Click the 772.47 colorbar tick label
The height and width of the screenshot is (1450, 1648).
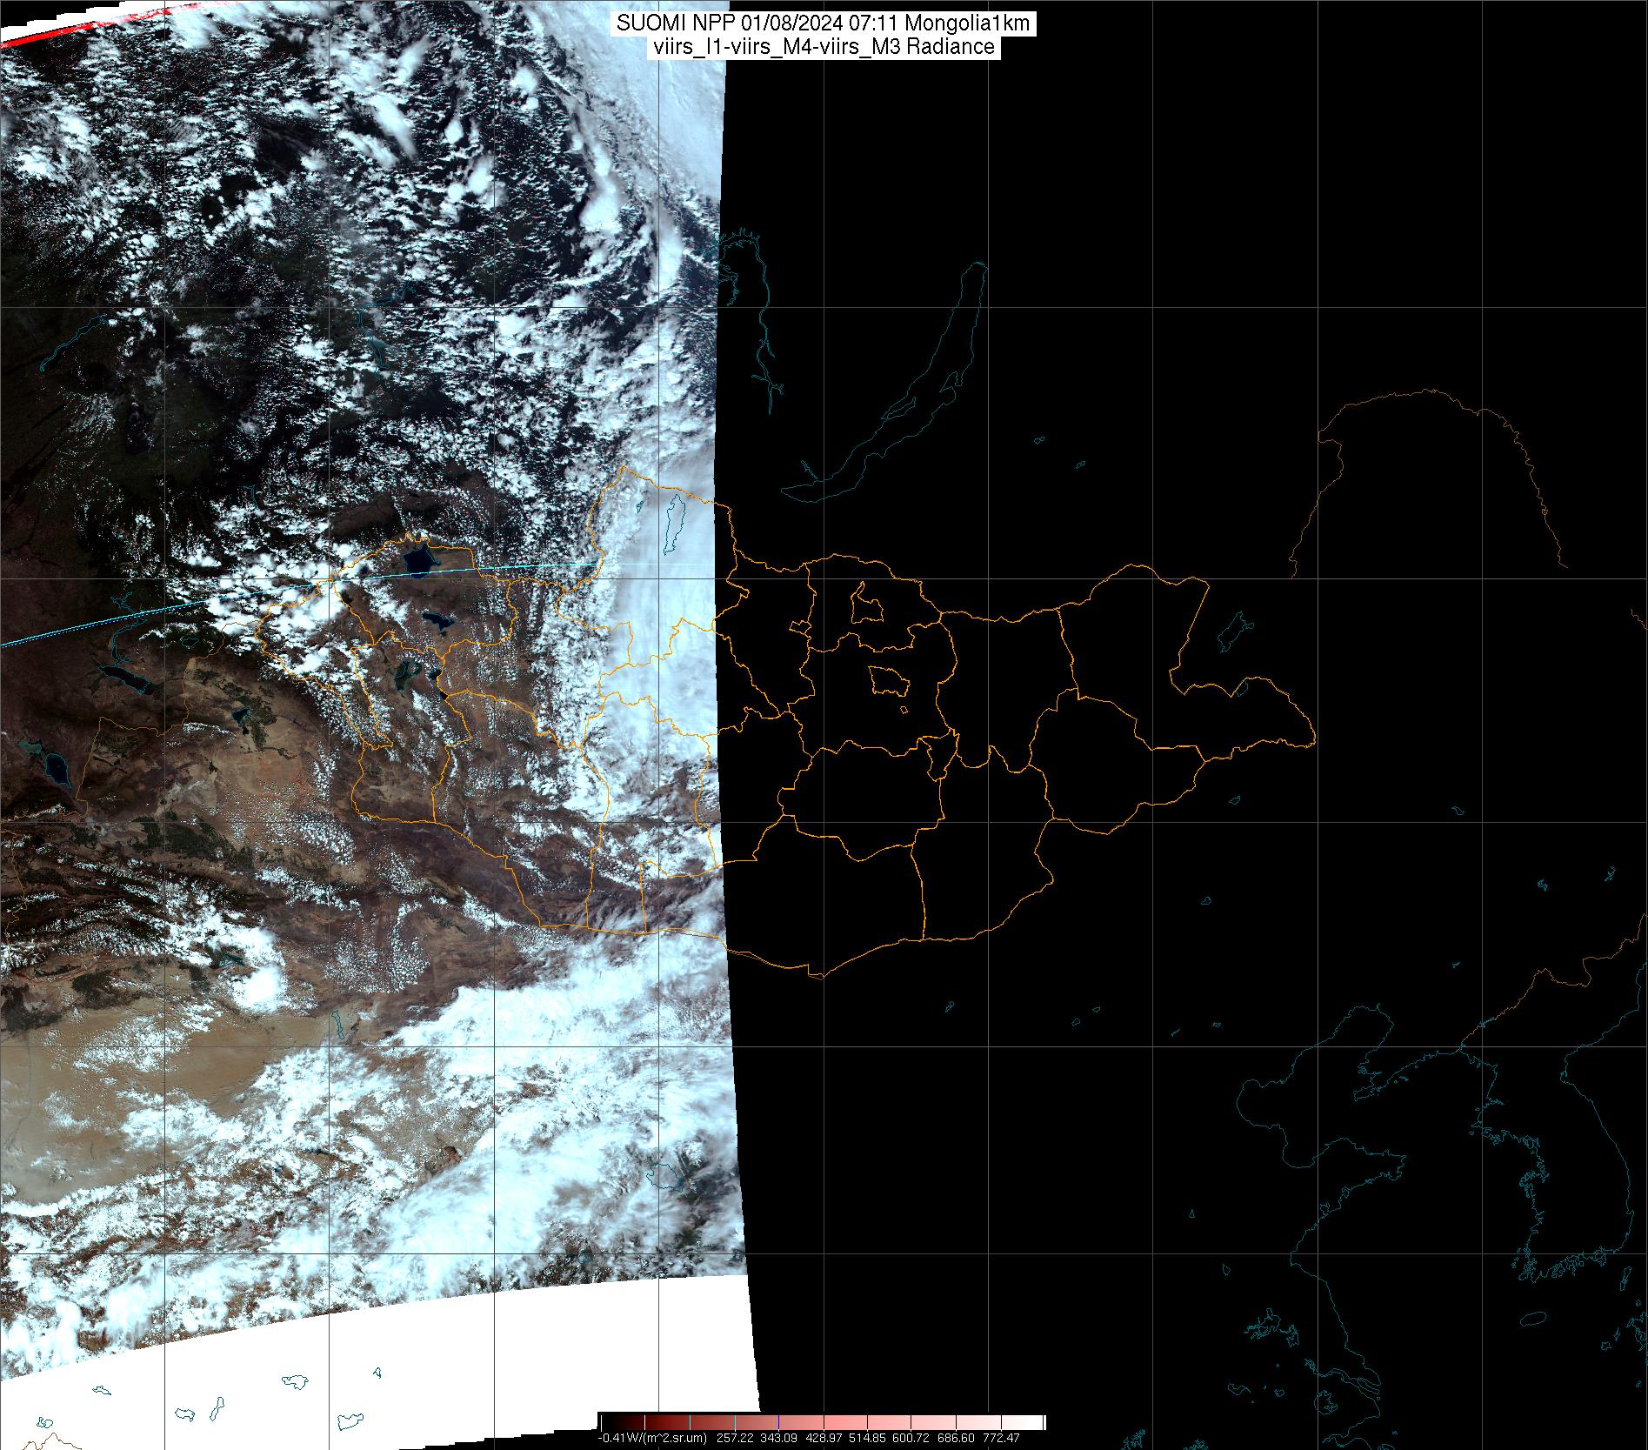1000,1438
